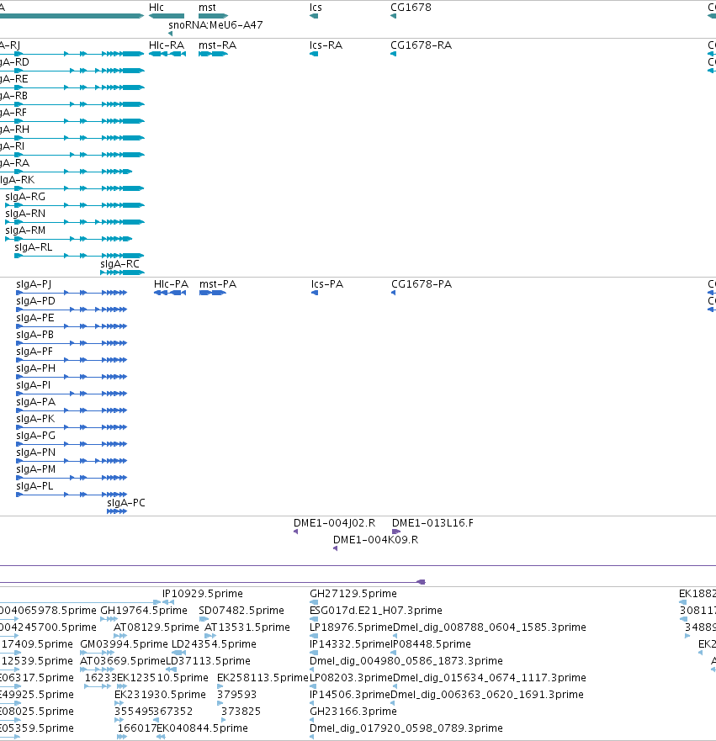The width and height of the screenshot is (716, 741).
Task: Click the SD07482.5prime EST label
Action: tap(241, 611)
